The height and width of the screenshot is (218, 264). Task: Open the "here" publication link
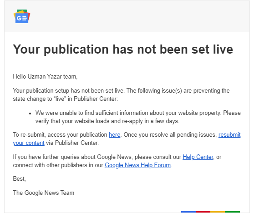[x=115, y=135]
